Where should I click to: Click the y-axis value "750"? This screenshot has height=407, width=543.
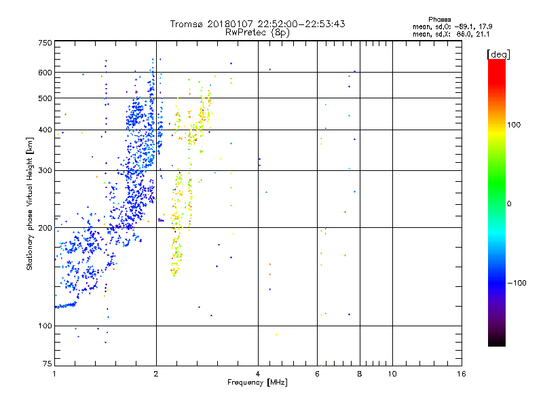point(45,43)
